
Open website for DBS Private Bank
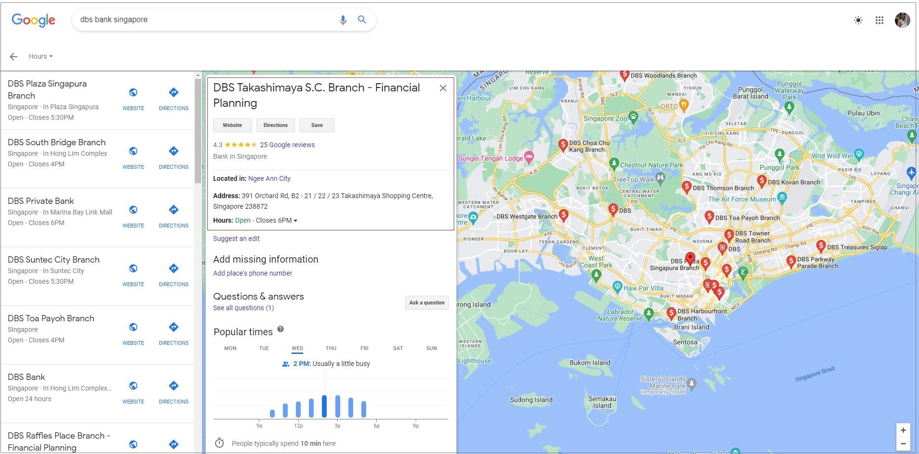click(x=133, y=216)
